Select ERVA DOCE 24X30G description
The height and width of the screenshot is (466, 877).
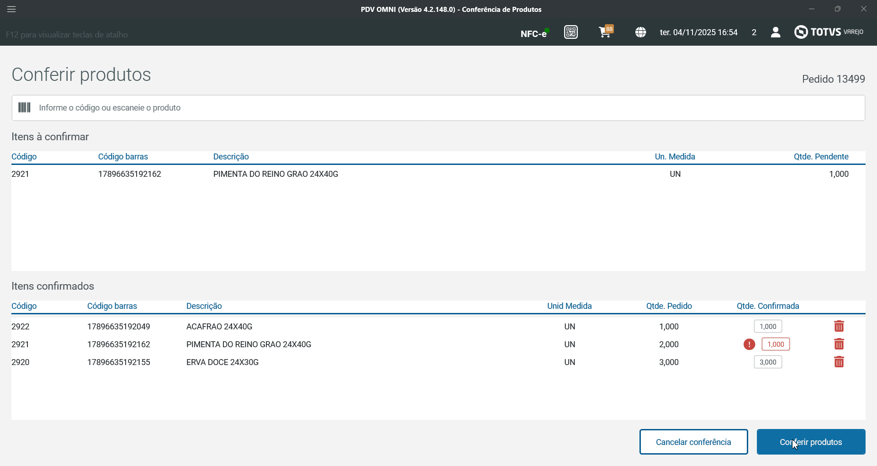(222, 362)
